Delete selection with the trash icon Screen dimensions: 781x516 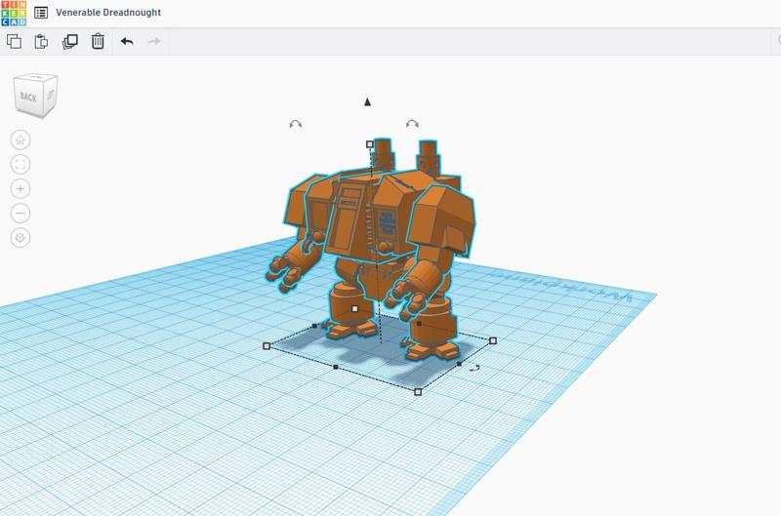coord(98,41)
